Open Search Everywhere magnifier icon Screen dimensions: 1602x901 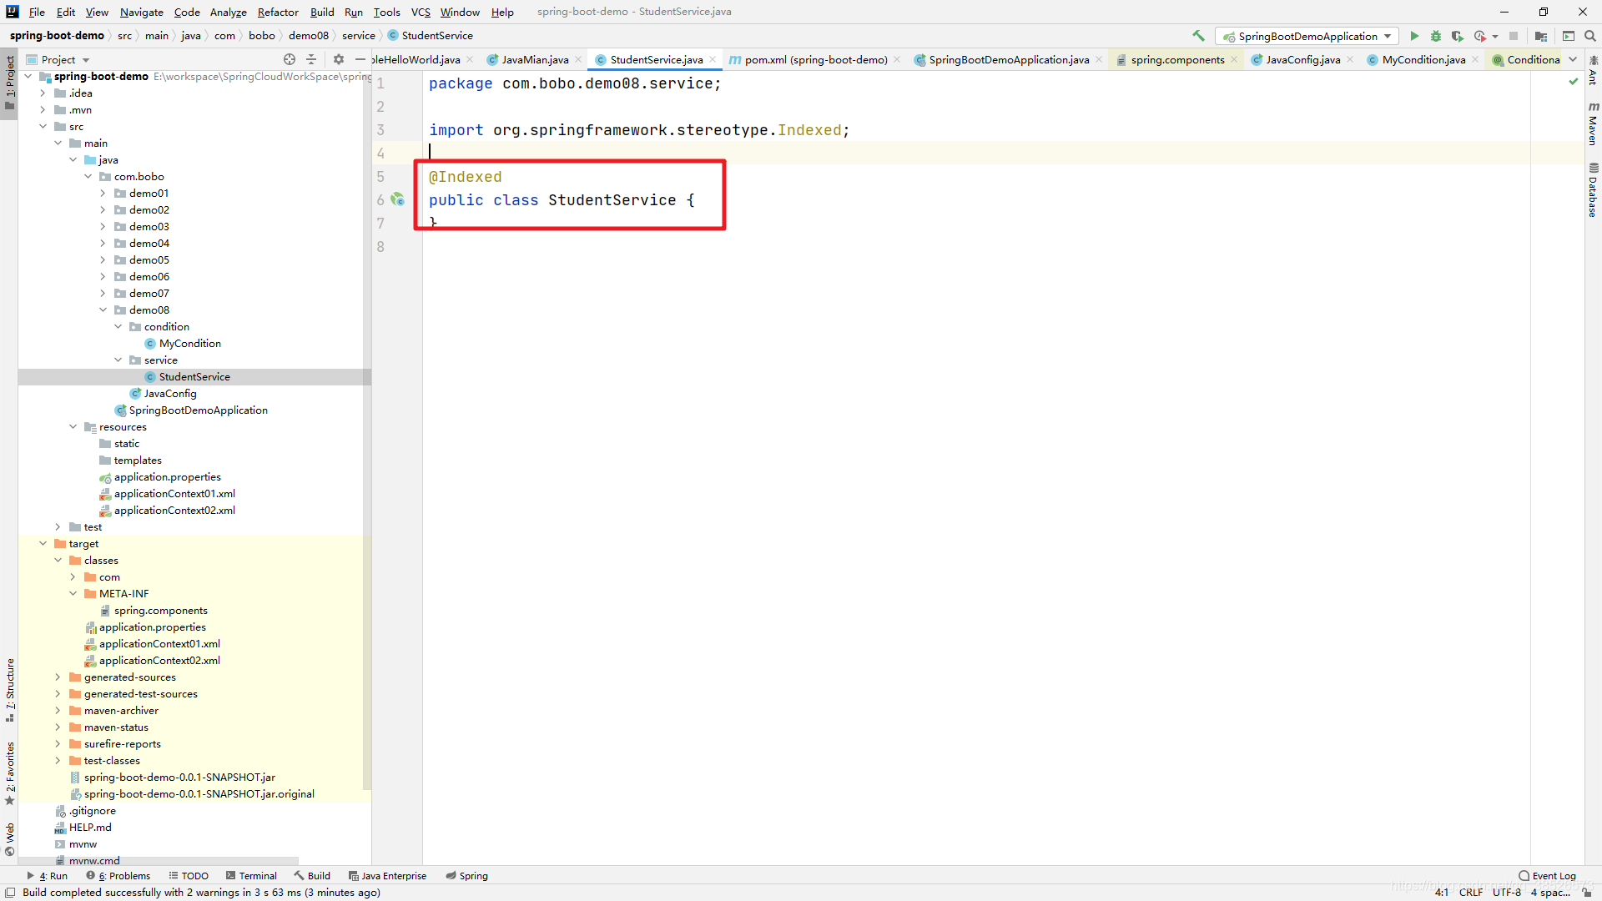click(1590, 36)
